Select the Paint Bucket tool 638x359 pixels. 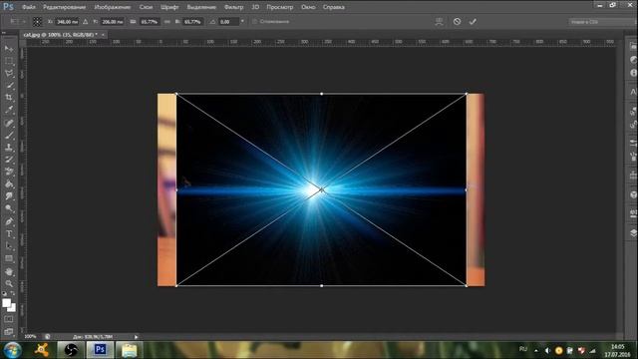click(x=9, y=183)
